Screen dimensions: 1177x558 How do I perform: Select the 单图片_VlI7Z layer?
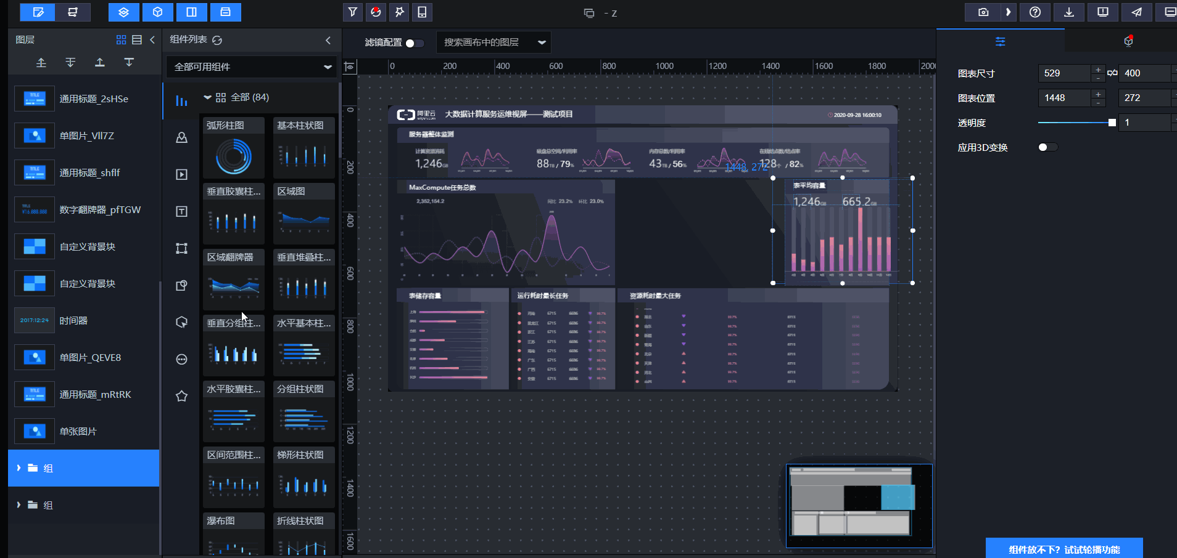click(x=84, y=135)
